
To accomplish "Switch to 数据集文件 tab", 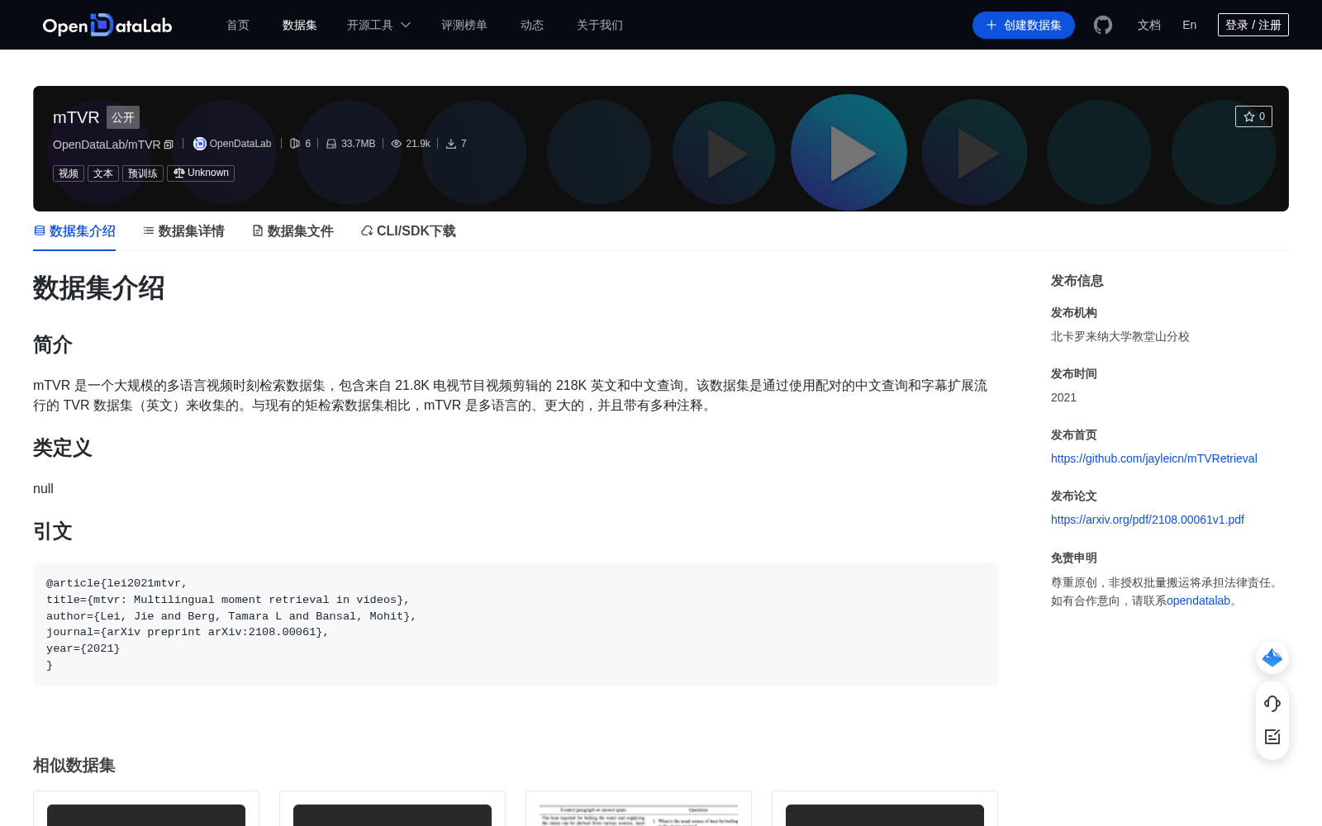I will click(x=292, y=231).
